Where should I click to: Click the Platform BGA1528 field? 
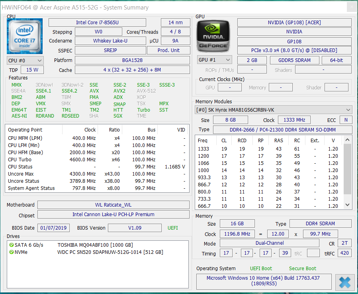[133, 60]
